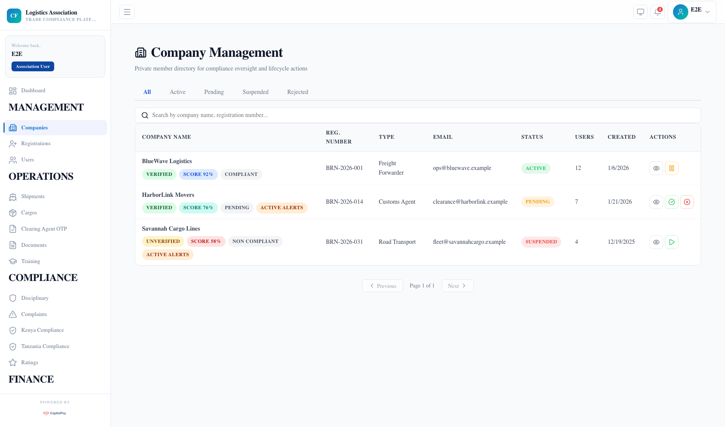The height and width of the screenshot is (427, 725).
Task: Switch to the Suspended tab
Action: point(255,92)
